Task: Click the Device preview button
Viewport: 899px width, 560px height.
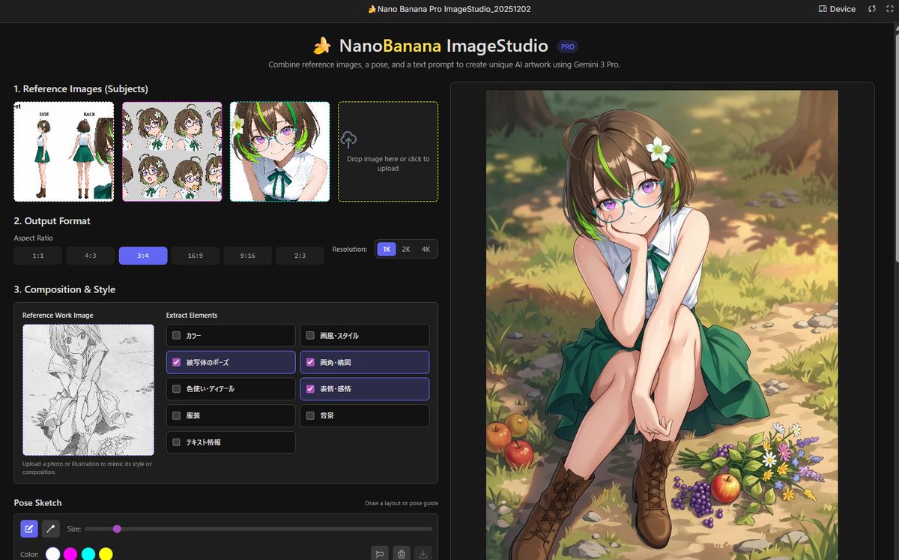Action: click(x=838, y=9)
